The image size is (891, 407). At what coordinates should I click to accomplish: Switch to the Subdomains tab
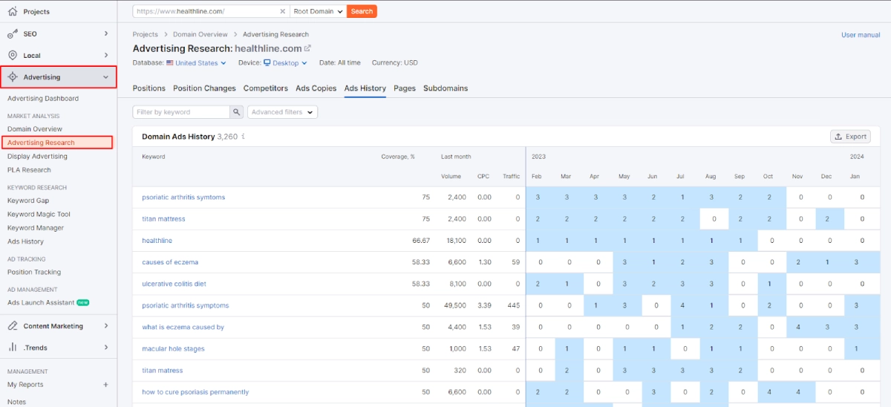pyautogui.click(x=446, y=88)
